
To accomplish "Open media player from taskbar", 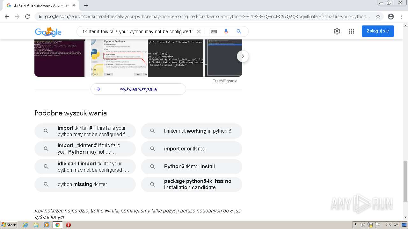I will tap(47, 225).
